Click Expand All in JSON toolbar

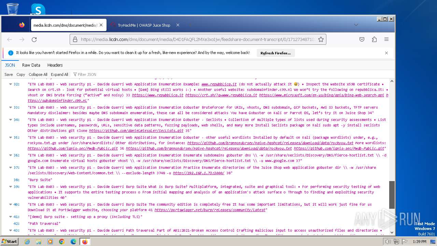point(59,74)
